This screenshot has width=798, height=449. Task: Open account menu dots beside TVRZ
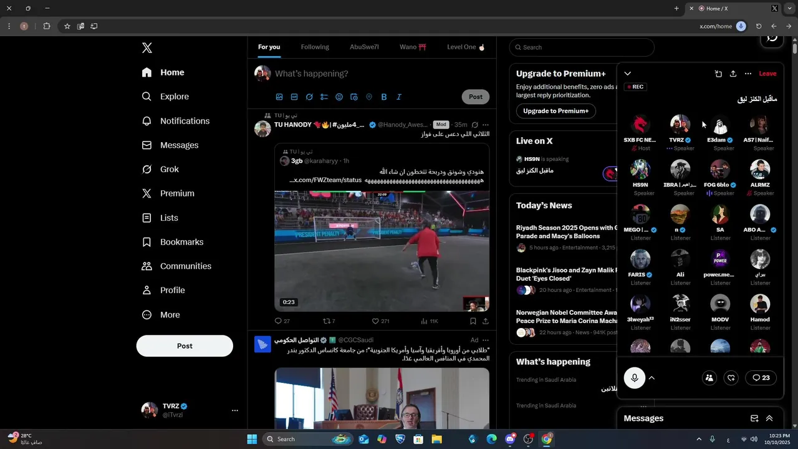[235, 410]
